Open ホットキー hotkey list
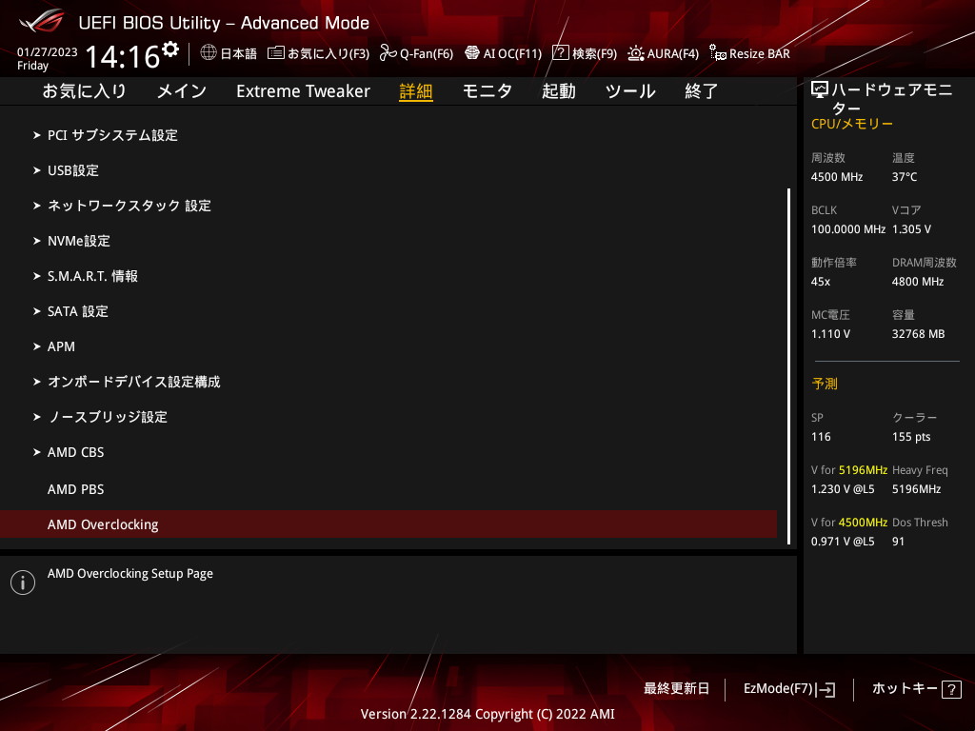The height and width of the screenshot is (731, 975). (917, 689)
